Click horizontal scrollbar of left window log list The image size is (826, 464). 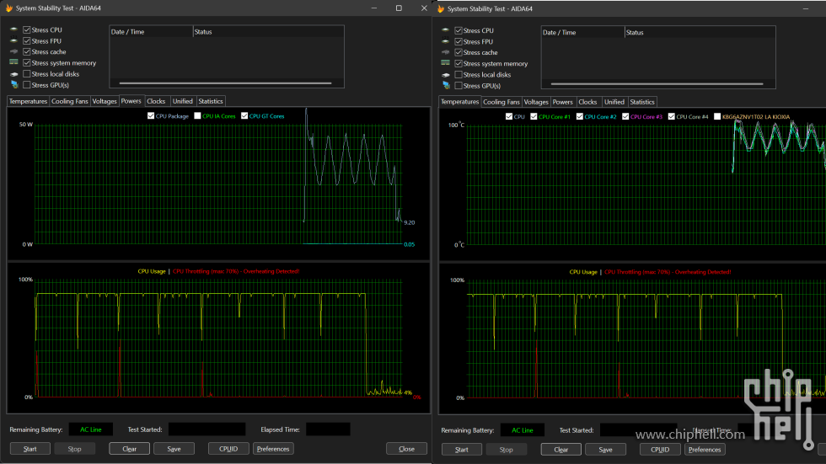[226, 83]
